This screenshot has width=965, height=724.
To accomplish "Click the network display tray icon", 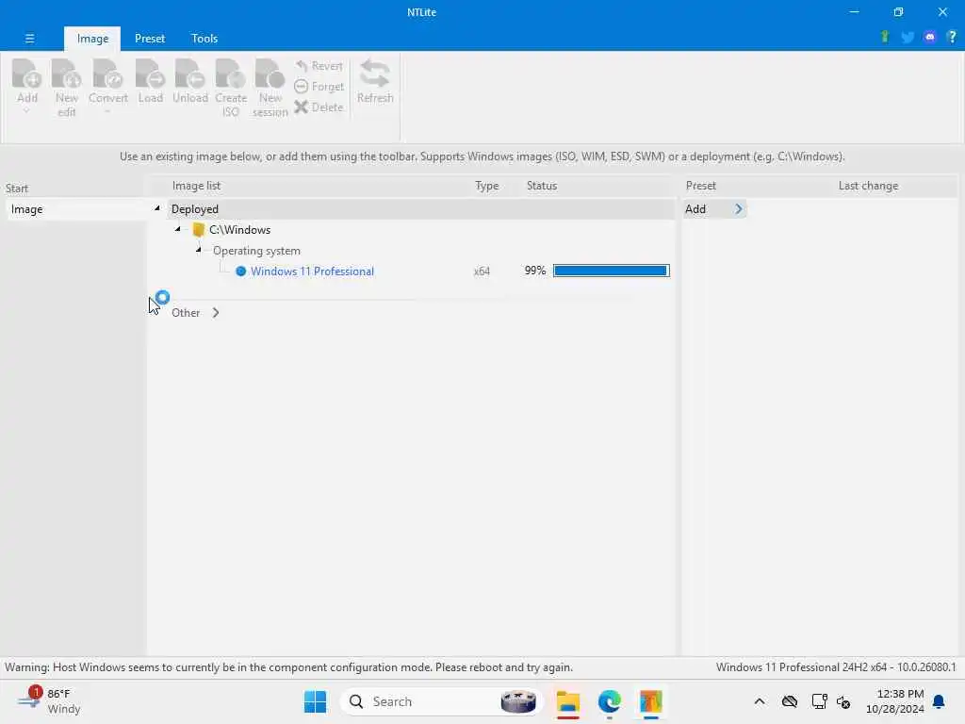I will click(x=819, y=701).
